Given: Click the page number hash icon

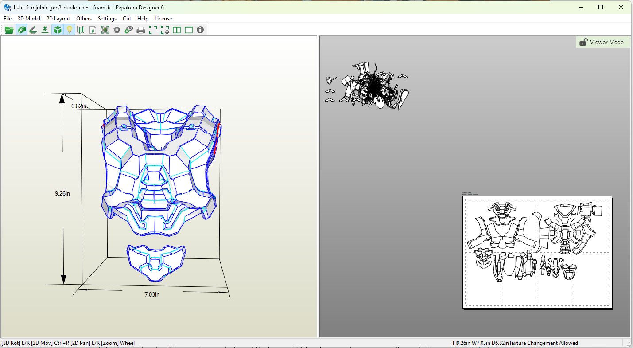Looking at the screenshot, I should click(x=93, y=30).
